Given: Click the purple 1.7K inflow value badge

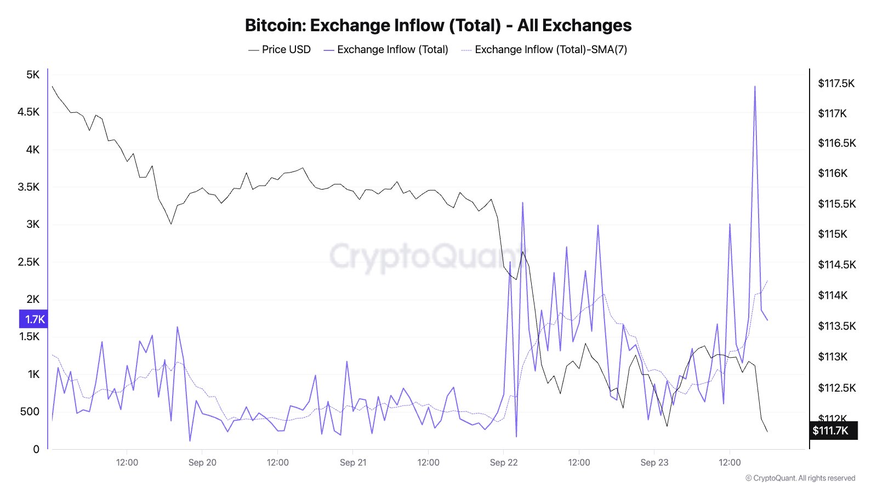Looking at the screenshot, I should [x=34, y=319].
